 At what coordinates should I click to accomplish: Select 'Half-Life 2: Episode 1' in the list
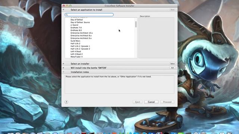click(x=80, y=46)
